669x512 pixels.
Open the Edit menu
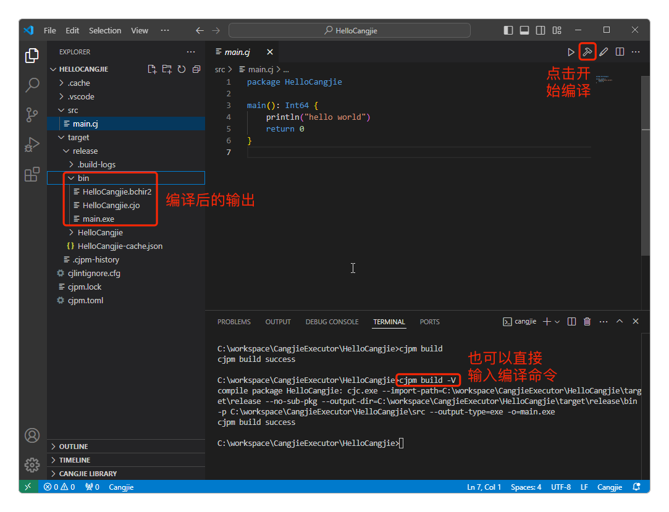[72, 31]
